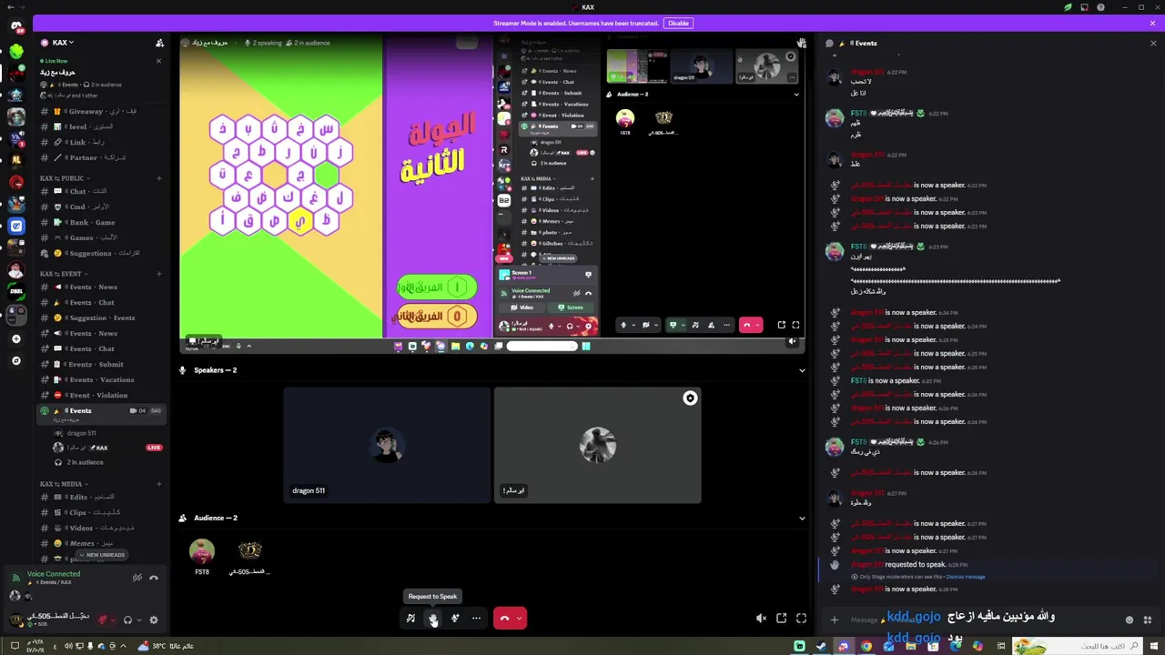This screenshot has width=1165, height=655.
Task: Disconnect using phone icon in Voice Connected panel
Action: click(153, 577)
